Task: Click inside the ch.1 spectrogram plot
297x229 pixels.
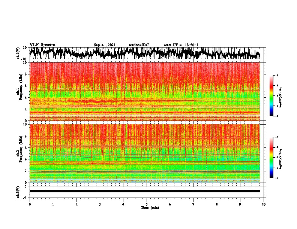Action: point(145,91)
